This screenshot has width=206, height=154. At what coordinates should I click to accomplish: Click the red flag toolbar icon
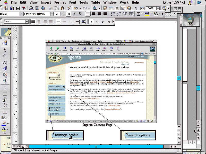[x=24, y=8]
